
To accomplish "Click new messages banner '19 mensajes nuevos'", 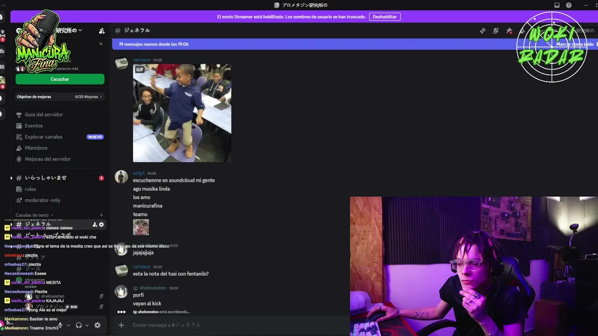I will (154, 44).
